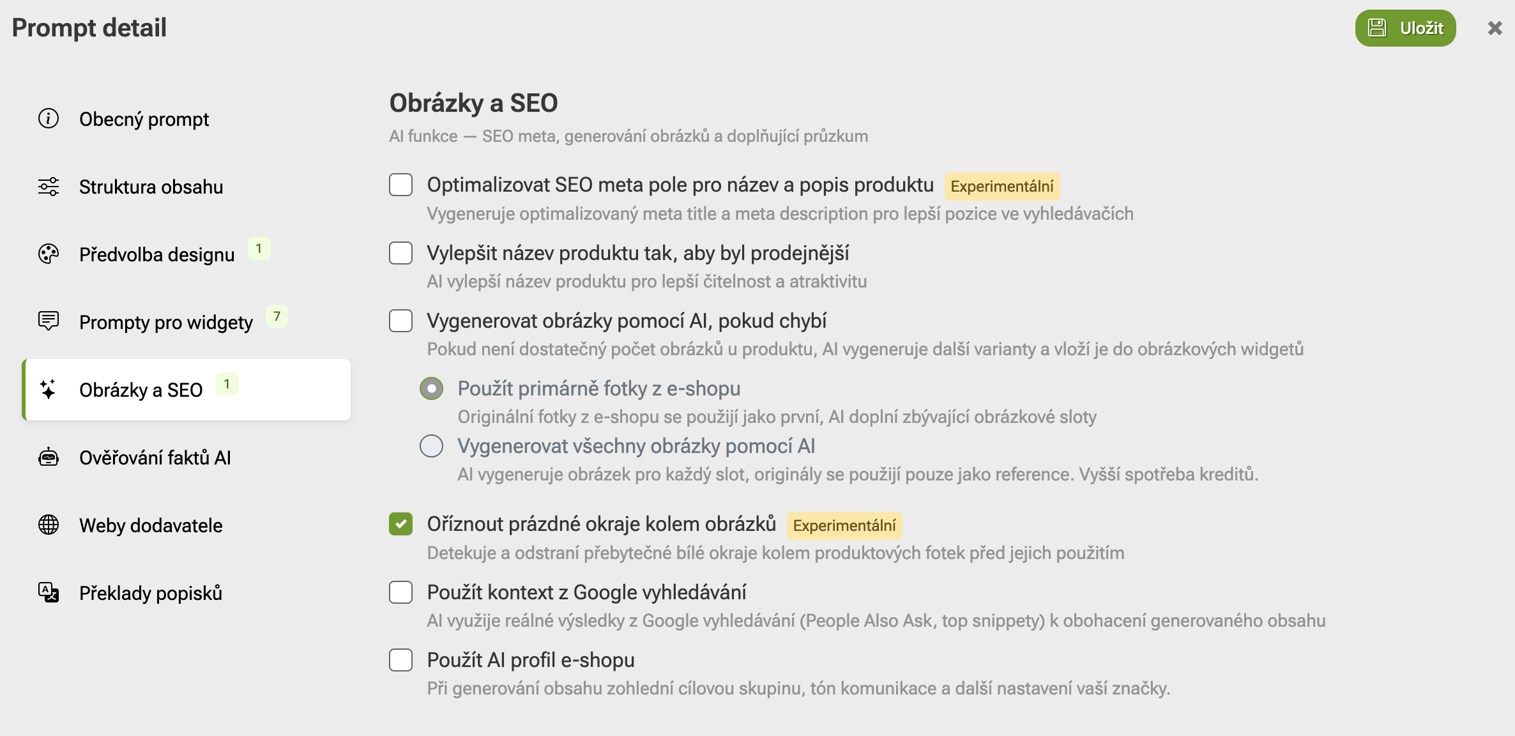Click the sparkle icon for Obrázky a SEO
Image resolution: width=1515 pixels, height=736 pixels.
[x=49, y=390]
